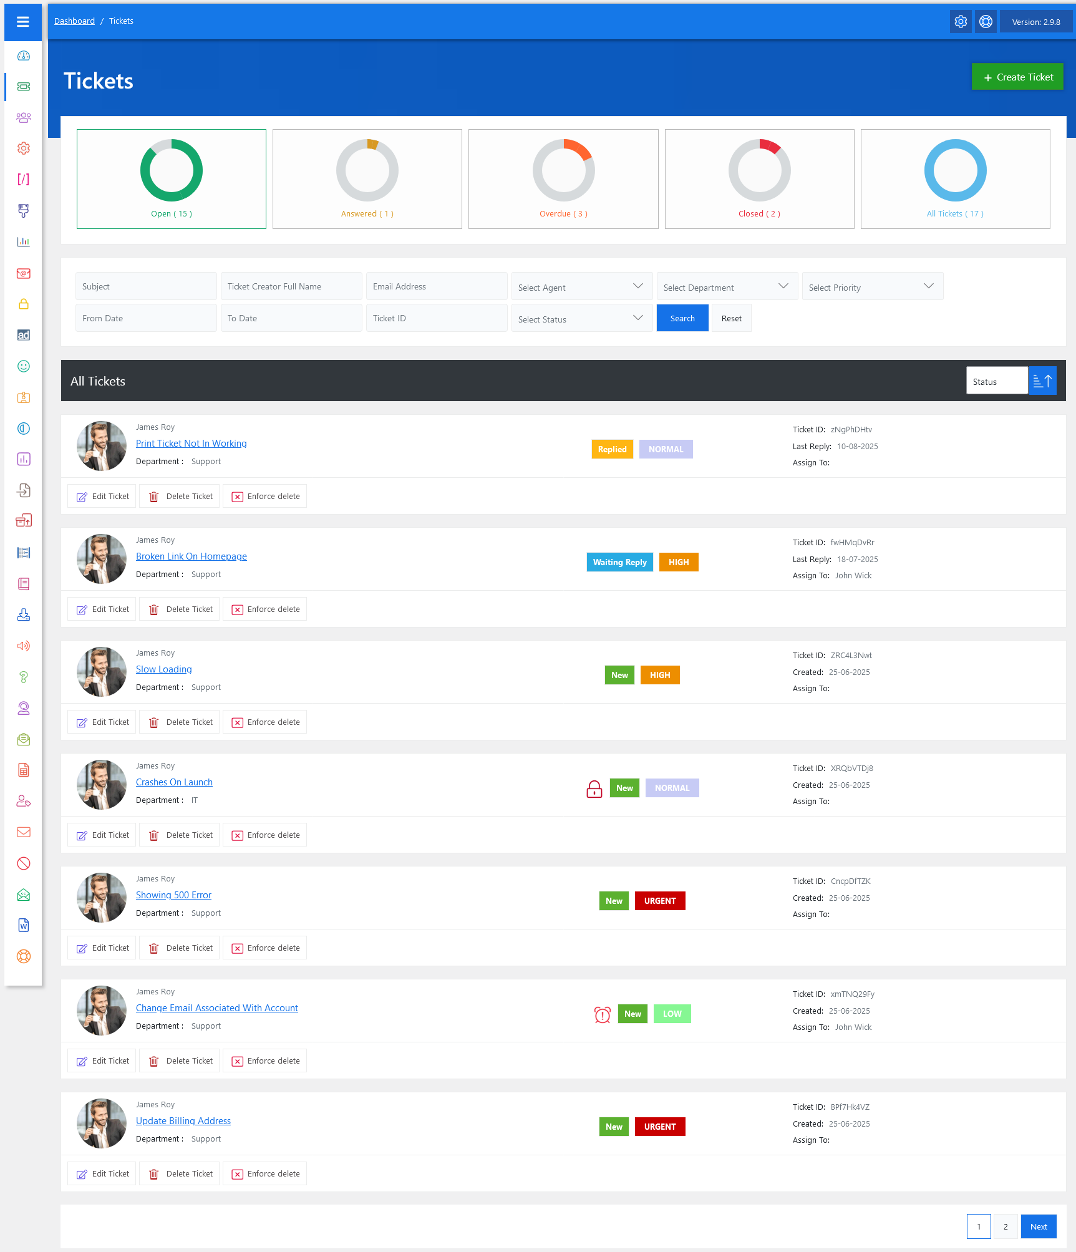1076x1252 pixels.
Task: Click the smiley face icon in sidebar
Action: tap(24, 366)
